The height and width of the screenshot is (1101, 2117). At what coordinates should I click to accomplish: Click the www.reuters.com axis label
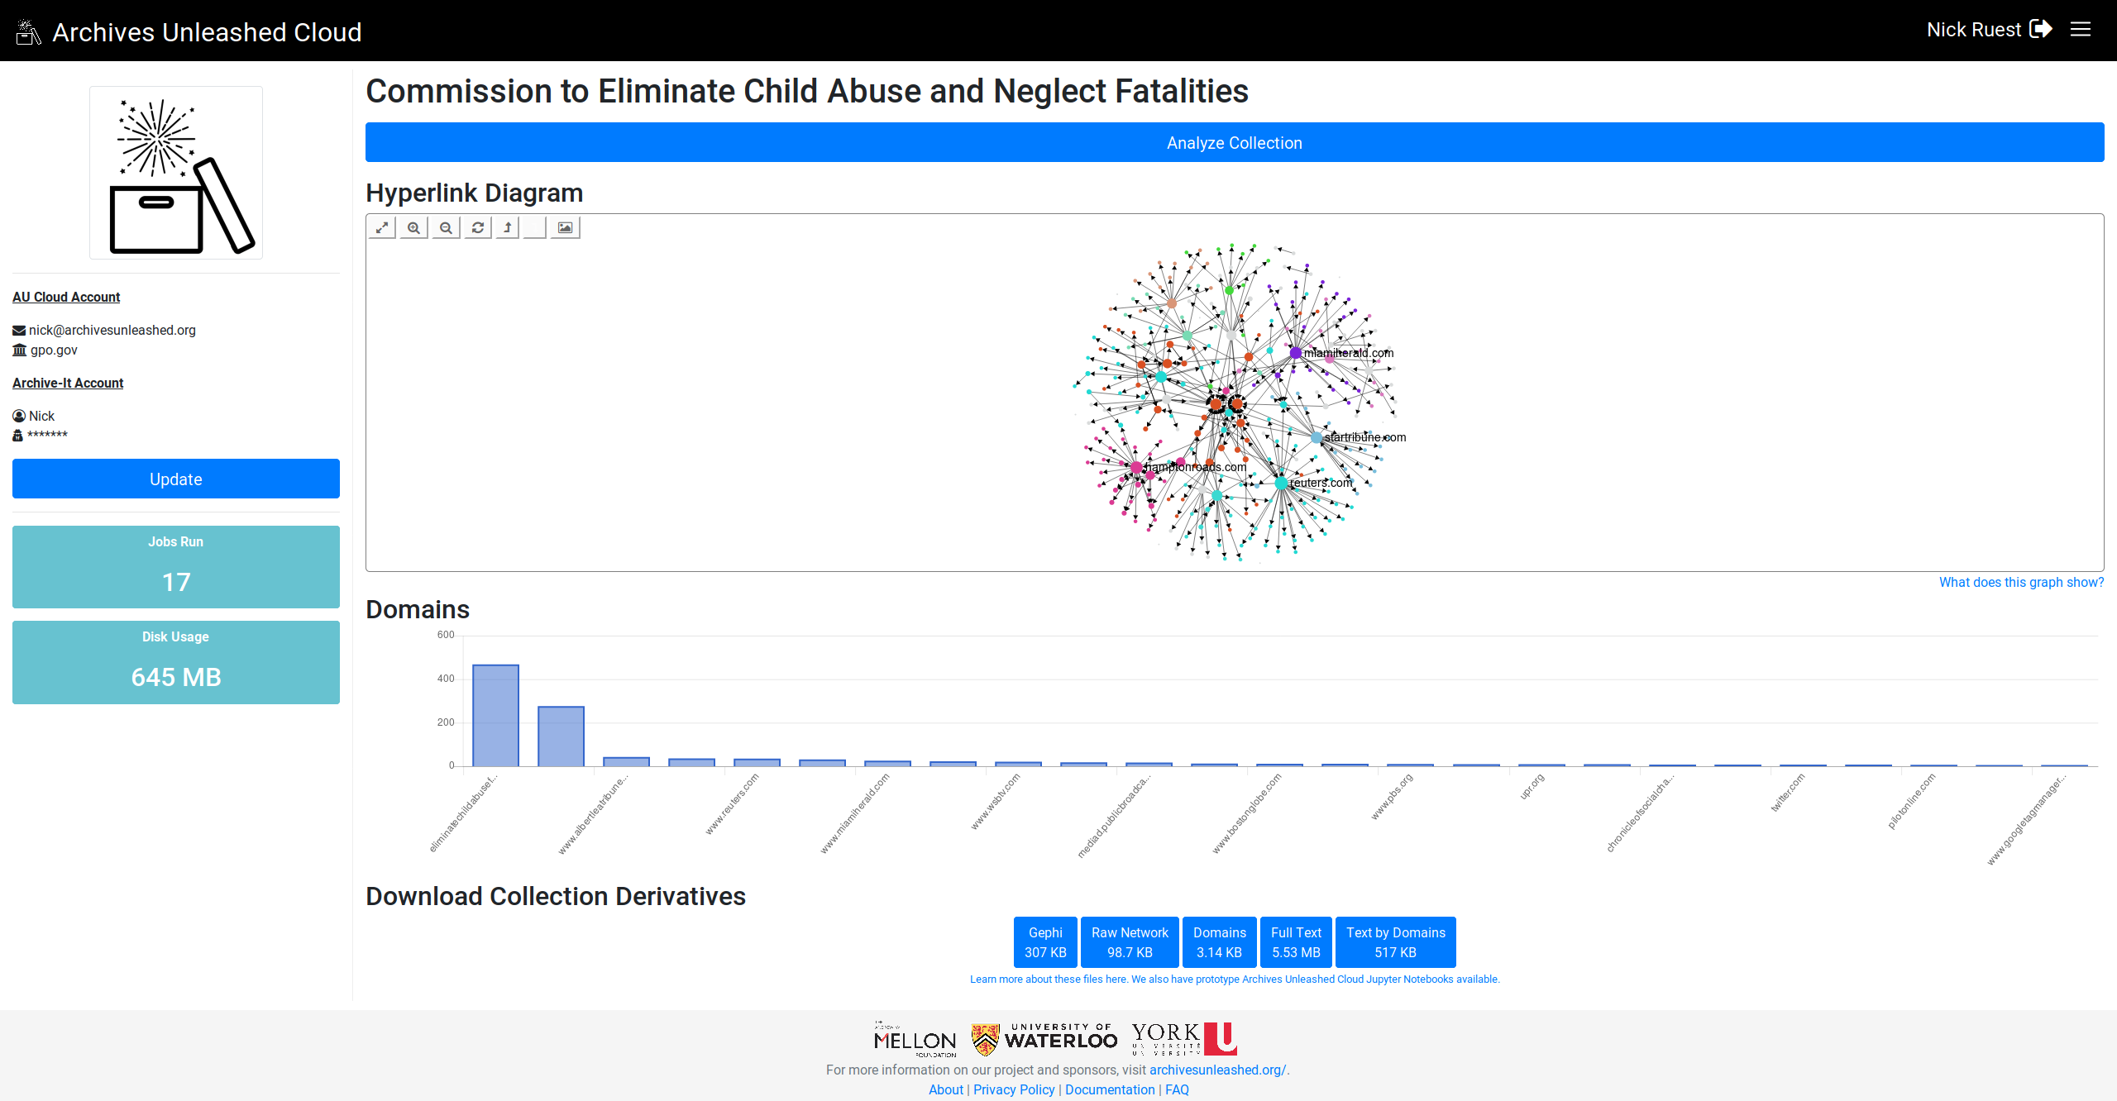(x=732, y=803)
